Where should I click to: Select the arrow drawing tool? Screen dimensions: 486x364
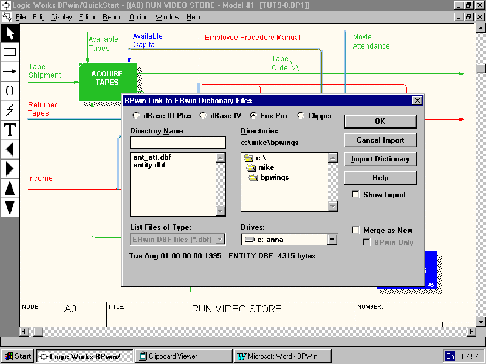point(10,71)
